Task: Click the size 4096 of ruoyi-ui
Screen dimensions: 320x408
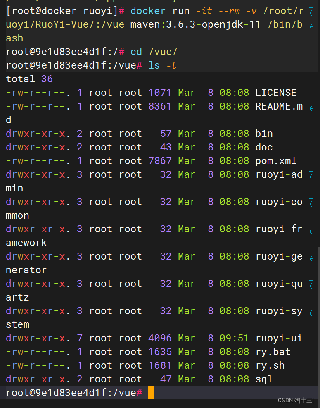Action: (160, 338)
